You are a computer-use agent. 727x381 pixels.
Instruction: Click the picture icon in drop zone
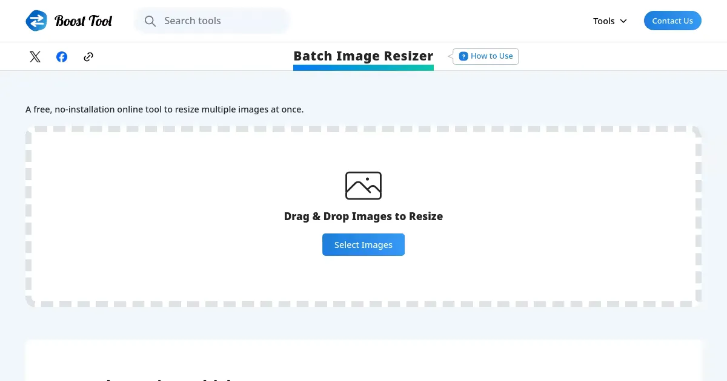point(363,186)
